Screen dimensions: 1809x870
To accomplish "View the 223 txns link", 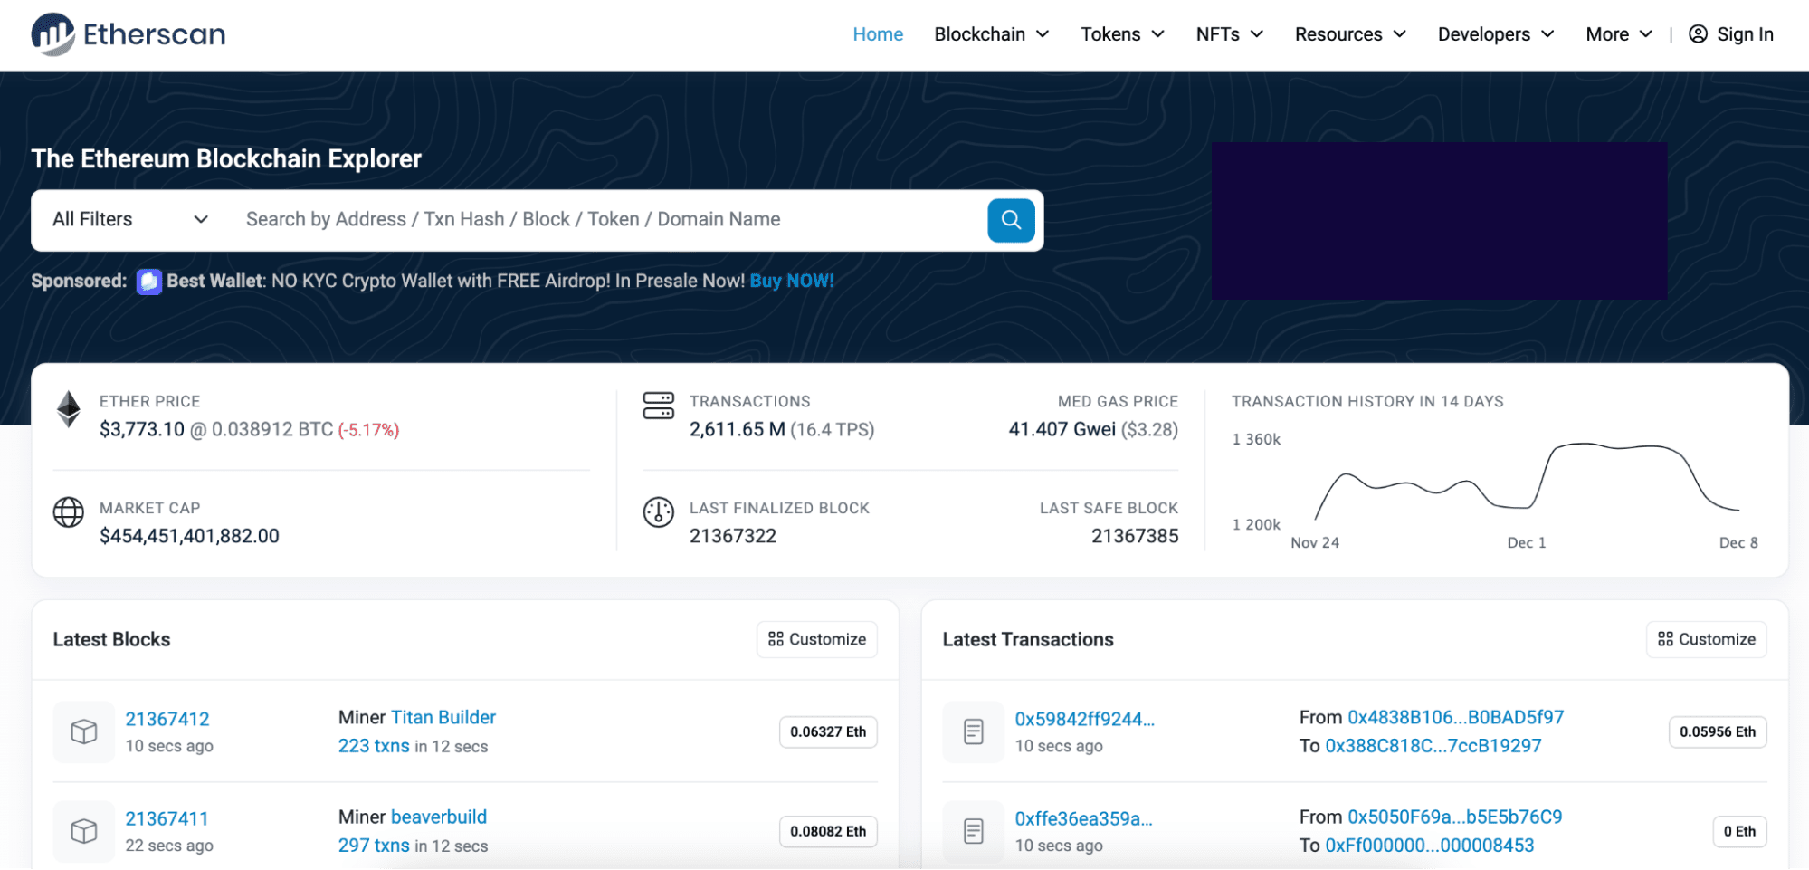I will [374, 746].
